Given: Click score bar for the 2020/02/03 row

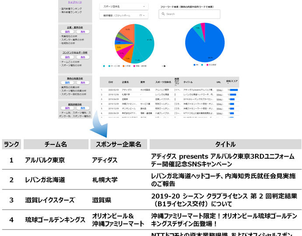Looking at the screenshot, I should point(234,90).
